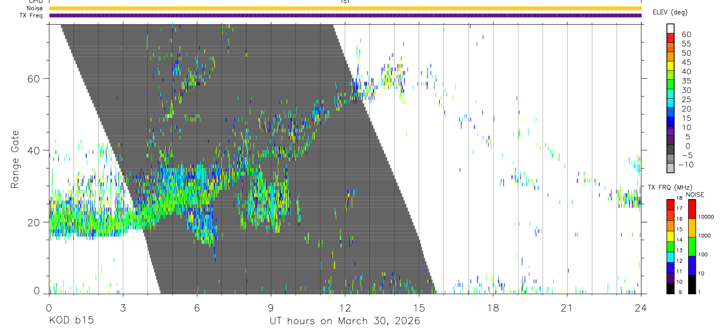
Task: Click the '3' hour tick on the x-axis
Action: pyautogui.click(x=123, y=307)
